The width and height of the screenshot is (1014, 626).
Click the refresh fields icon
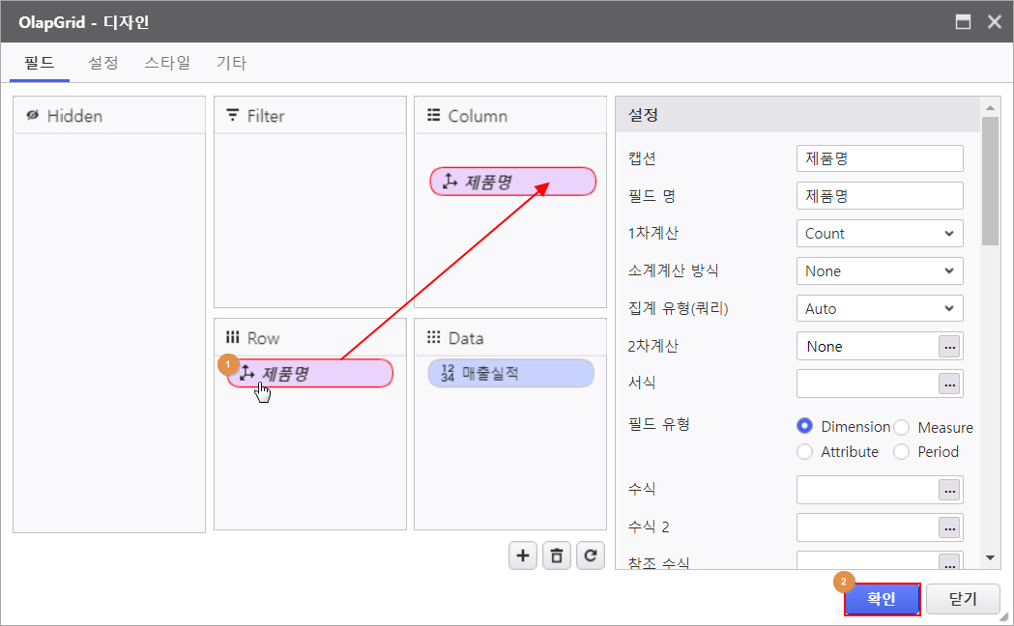point(591,555)
